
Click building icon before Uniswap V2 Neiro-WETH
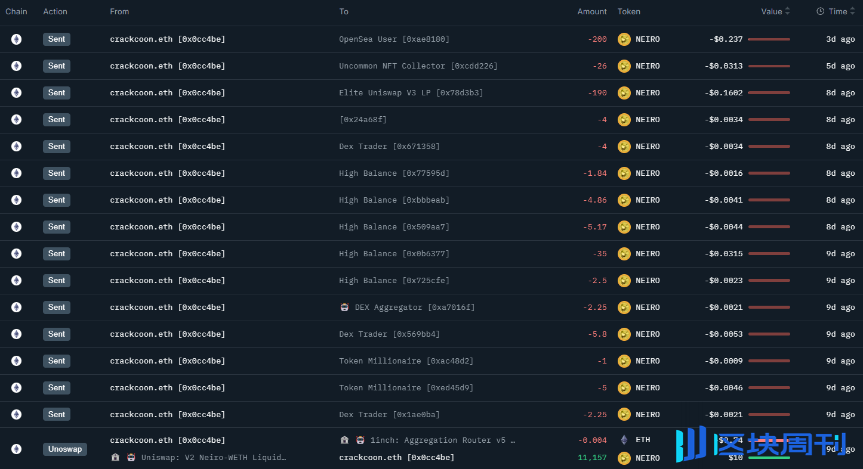[115, 458]
